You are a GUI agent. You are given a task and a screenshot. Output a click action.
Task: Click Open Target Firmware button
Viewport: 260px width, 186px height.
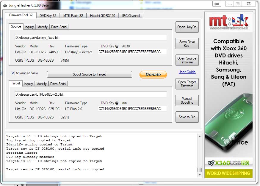pos(187,84)
